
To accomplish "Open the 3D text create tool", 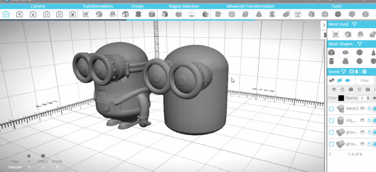I will click(x=125, y=14).
